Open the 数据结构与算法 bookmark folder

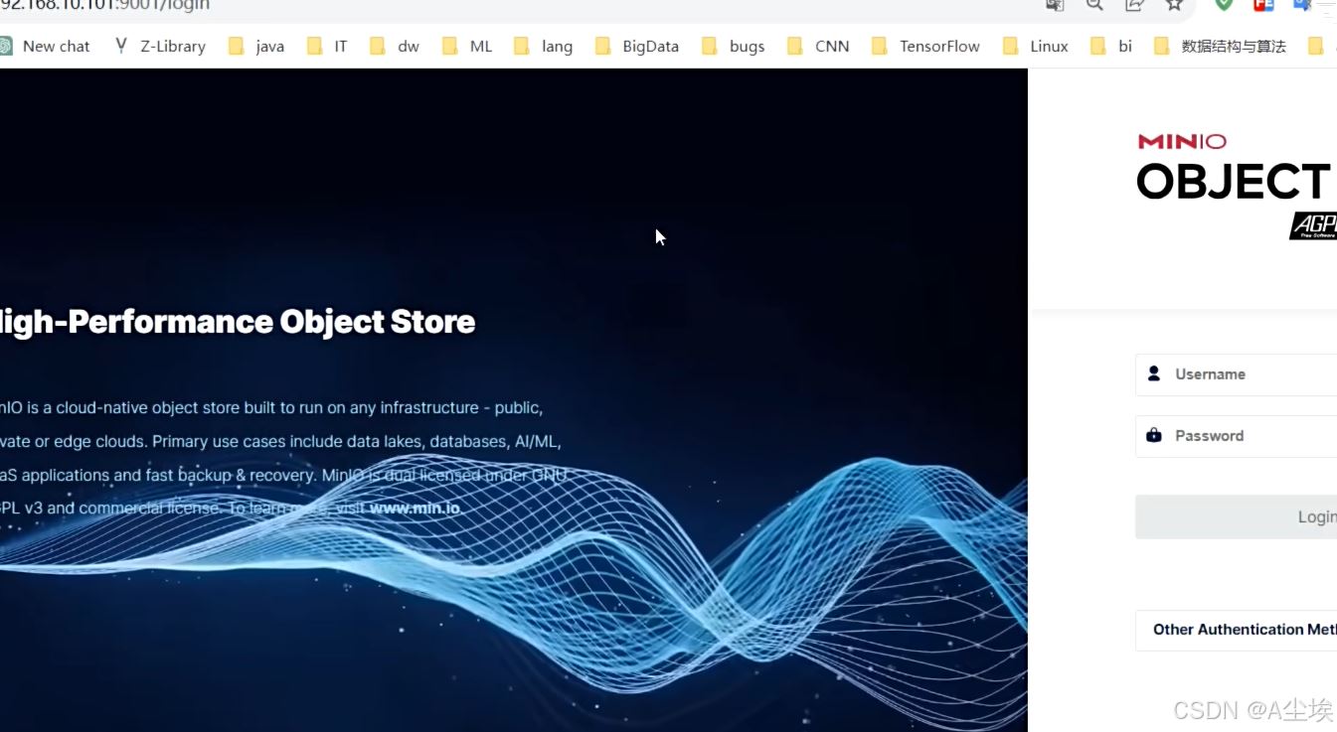[x=1221, y=46]
